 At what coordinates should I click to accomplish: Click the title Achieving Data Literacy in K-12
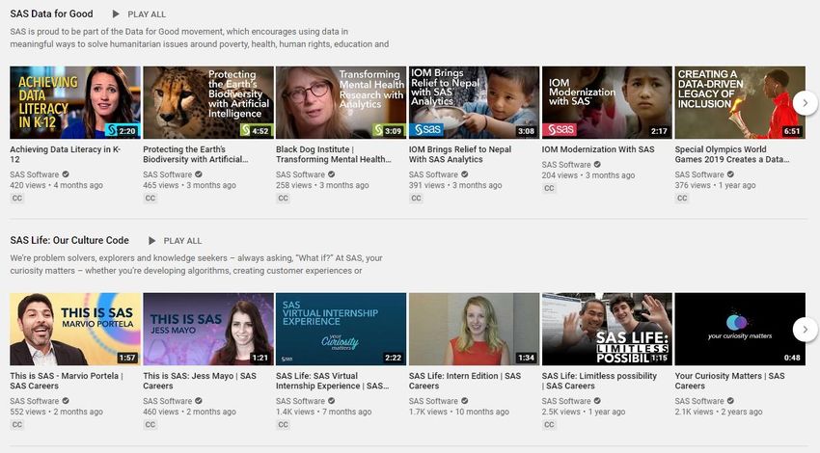(x=66, y=154)
